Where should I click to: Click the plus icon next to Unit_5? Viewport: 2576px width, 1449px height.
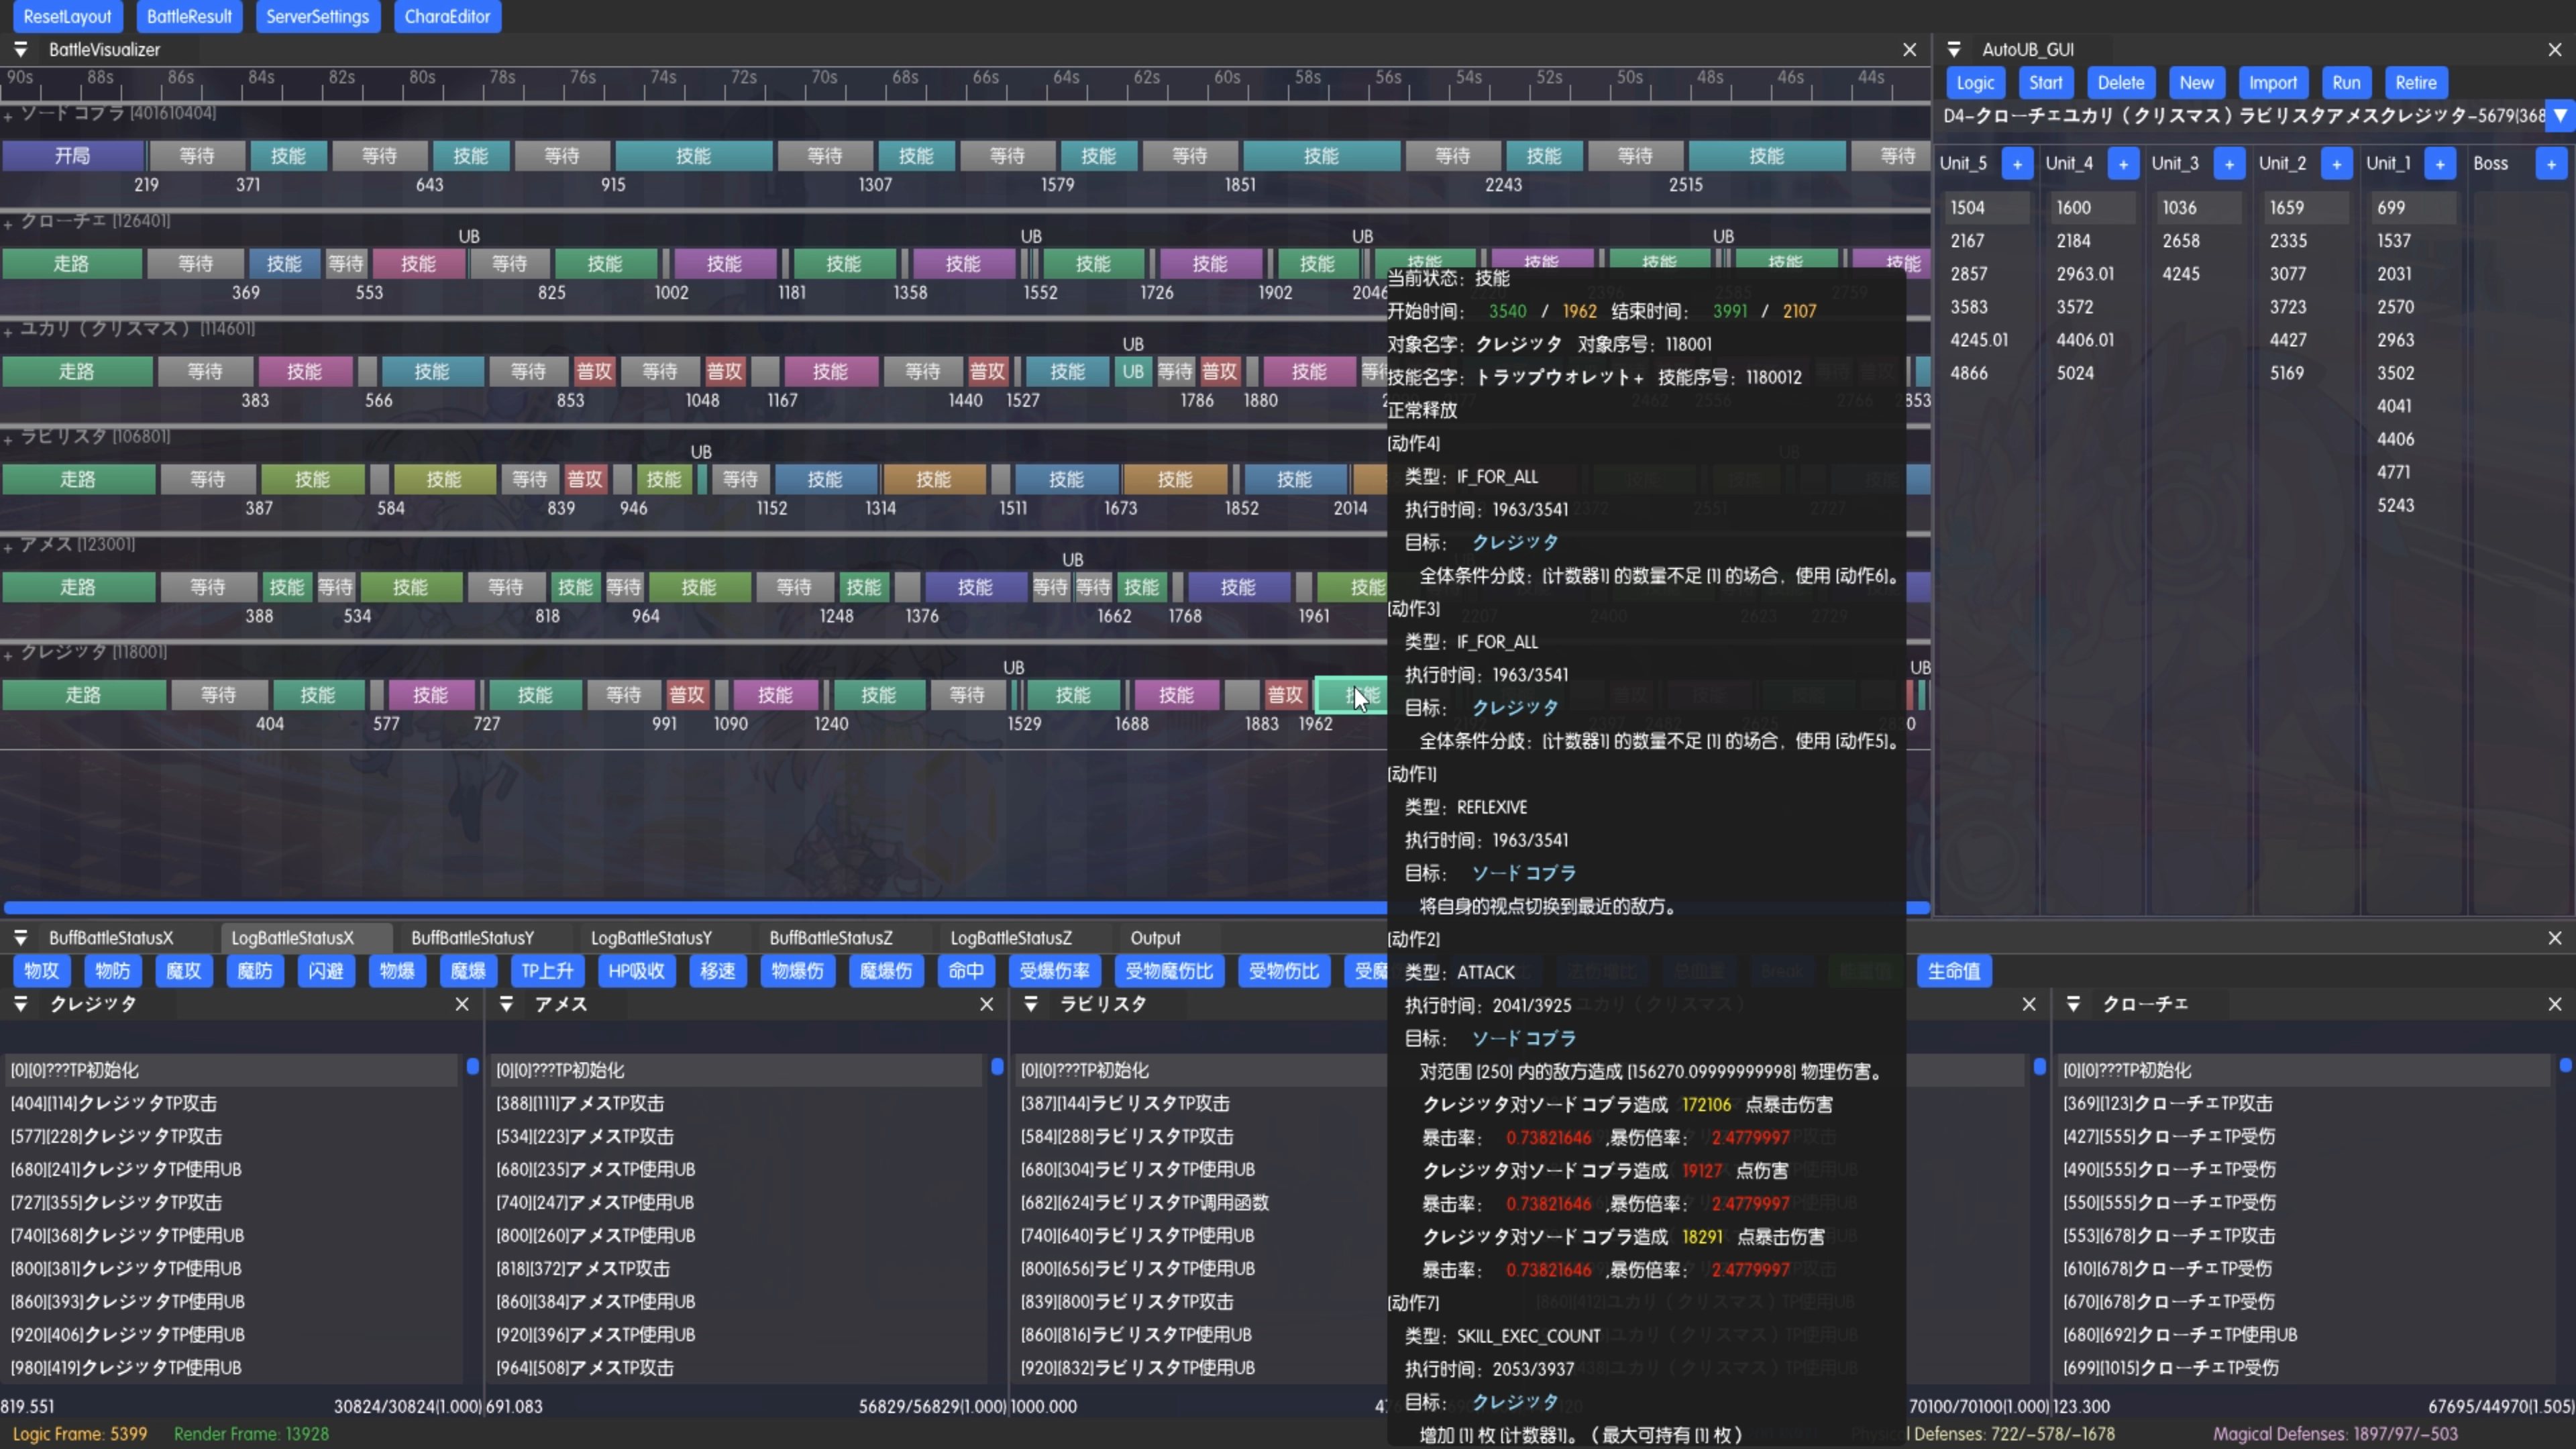click(x=2017, y=164)
